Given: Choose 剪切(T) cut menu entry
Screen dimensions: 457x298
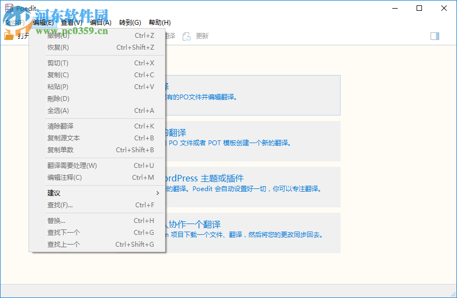Looking at the screenshot, I should click(x=98, y=63).
